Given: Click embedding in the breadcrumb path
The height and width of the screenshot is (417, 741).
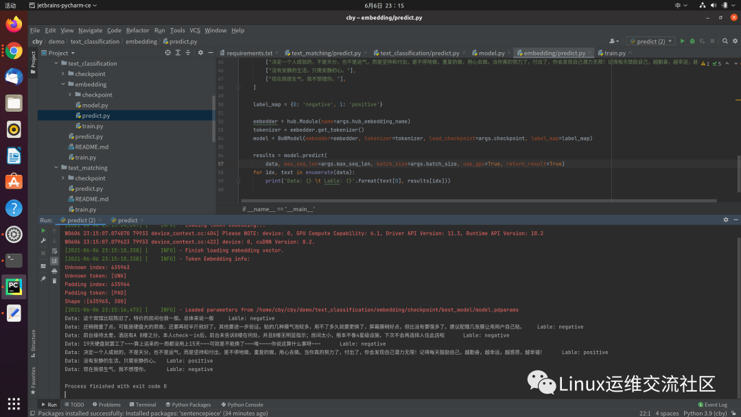Looking at the screenshot, I should coord(141,42).
